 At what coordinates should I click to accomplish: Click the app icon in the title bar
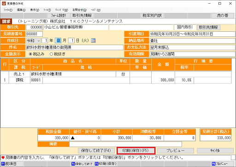tap(4, 4)
